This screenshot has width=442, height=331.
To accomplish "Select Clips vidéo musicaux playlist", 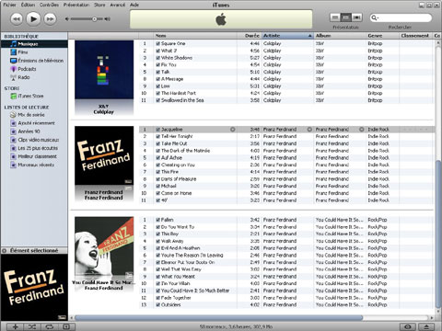I will tap(34, 140).
